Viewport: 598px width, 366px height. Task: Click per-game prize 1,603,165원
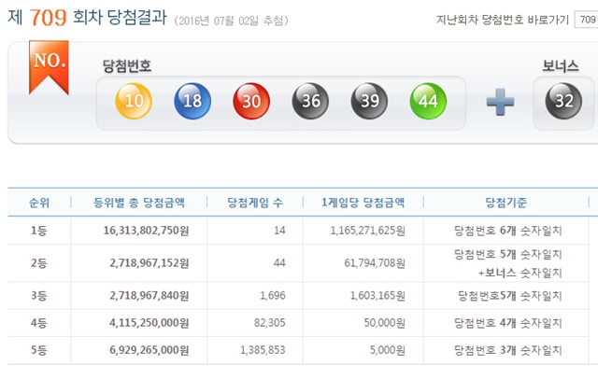(x=377, y=295)
